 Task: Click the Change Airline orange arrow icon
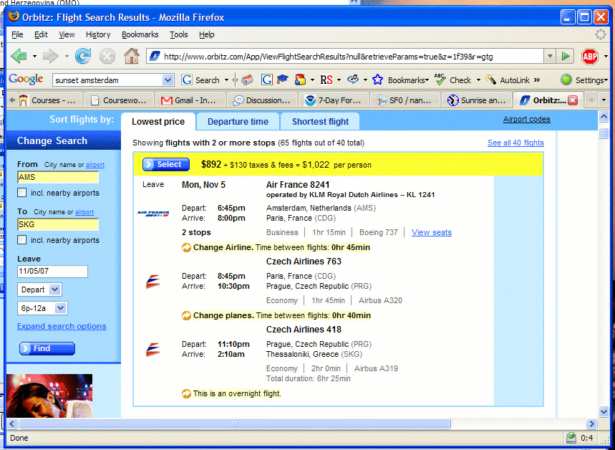tap(186, 248)
